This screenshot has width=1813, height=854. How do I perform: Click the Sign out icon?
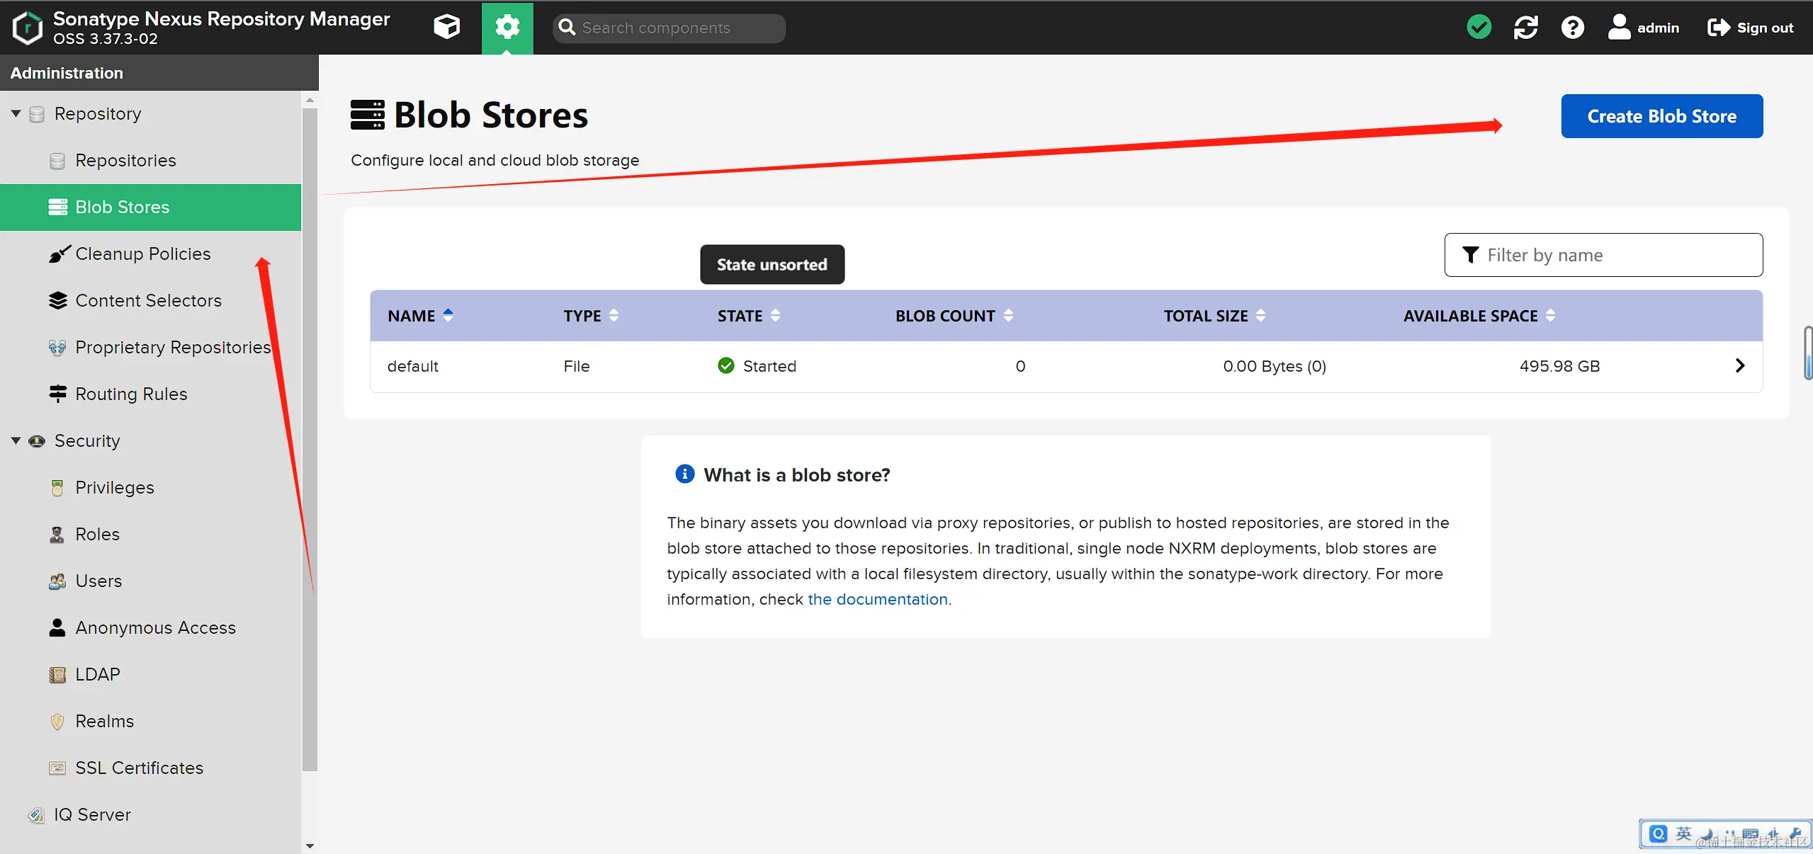(x=1718, y=28)
